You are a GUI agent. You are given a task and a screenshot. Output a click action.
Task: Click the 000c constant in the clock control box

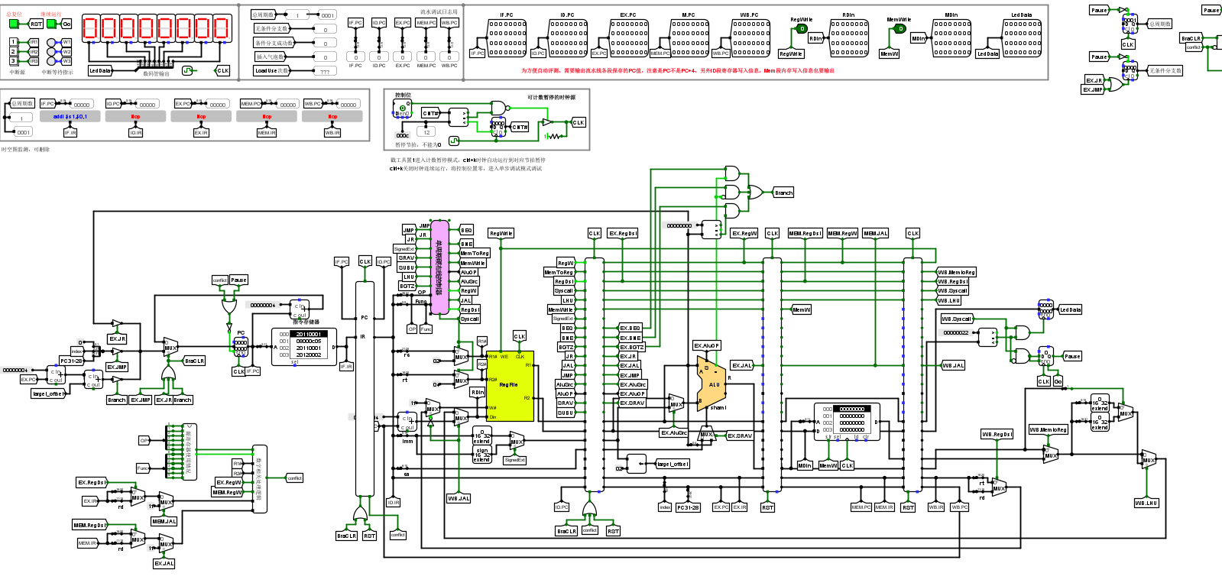point(402,135)
